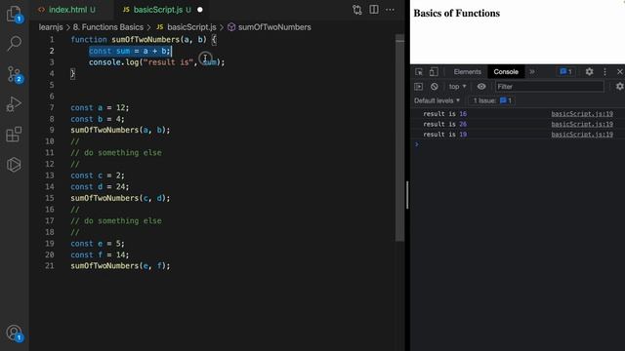Viewport: 625px width, 351px height.
Task: Click 'sumOfTwoNumbers(c, d);' call line
Action: 120,198
